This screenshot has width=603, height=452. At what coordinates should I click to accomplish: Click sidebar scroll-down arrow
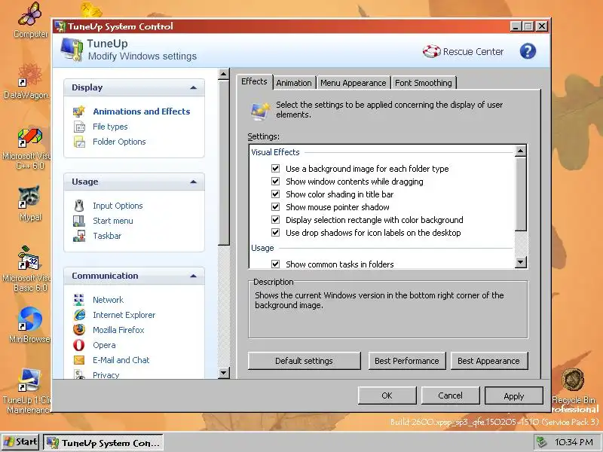tap(223, 373)
